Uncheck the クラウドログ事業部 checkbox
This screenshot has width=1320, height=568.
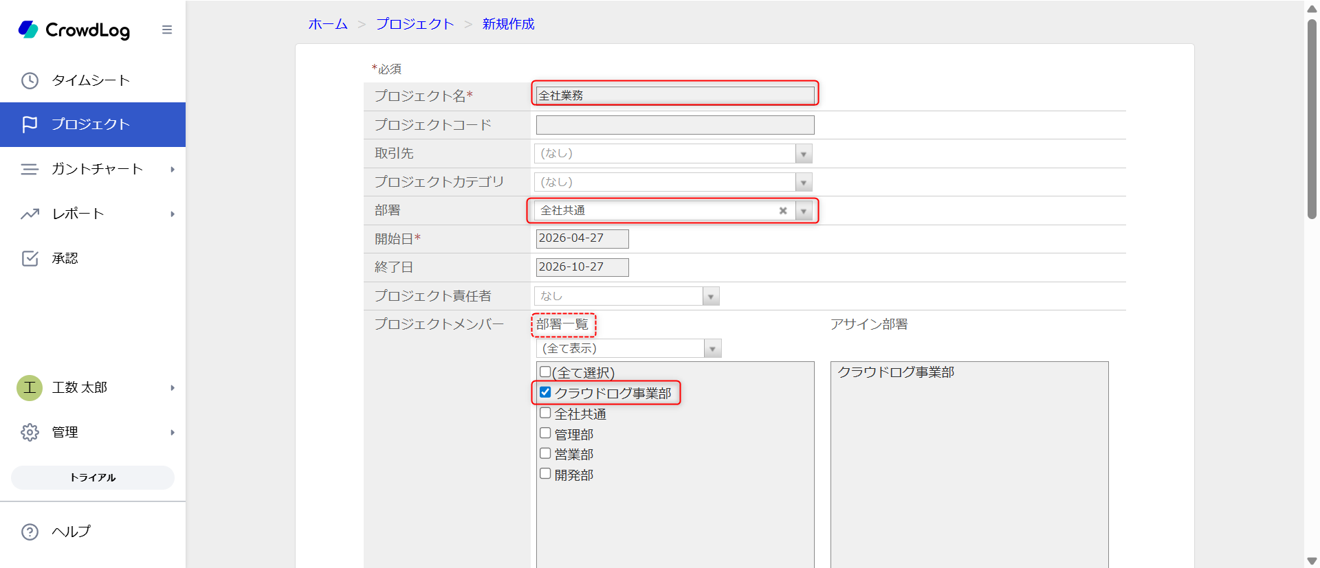pyautogui.click(x=545, y=392)
